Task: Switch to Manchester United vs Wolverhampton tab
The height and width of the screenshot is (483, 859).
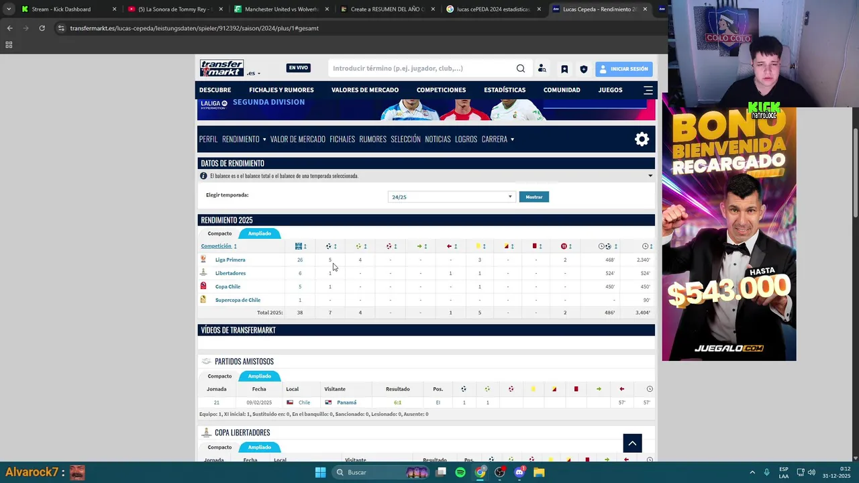Action: (281, 9)
